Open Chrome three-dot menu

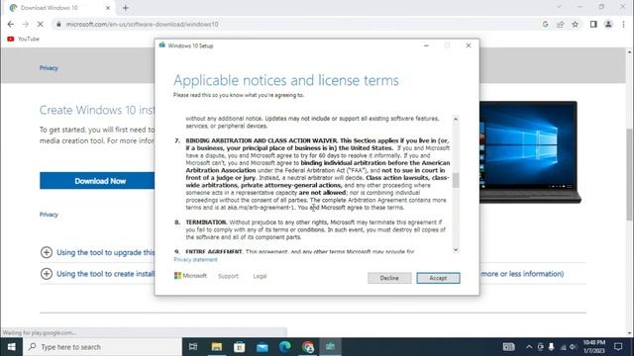tap(623, 24)
